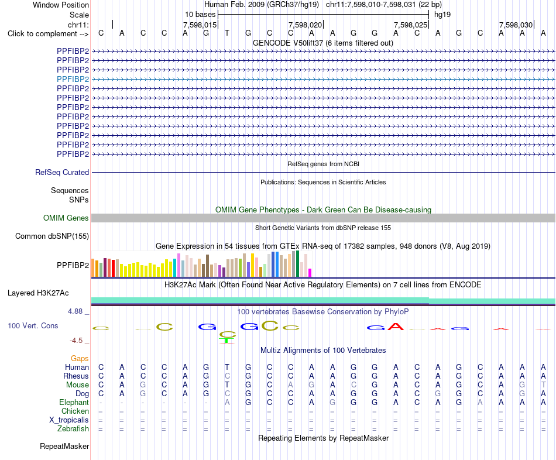
Task: Select the Human alignment row label
Action: pyautogui.click(x=77, y=367)
